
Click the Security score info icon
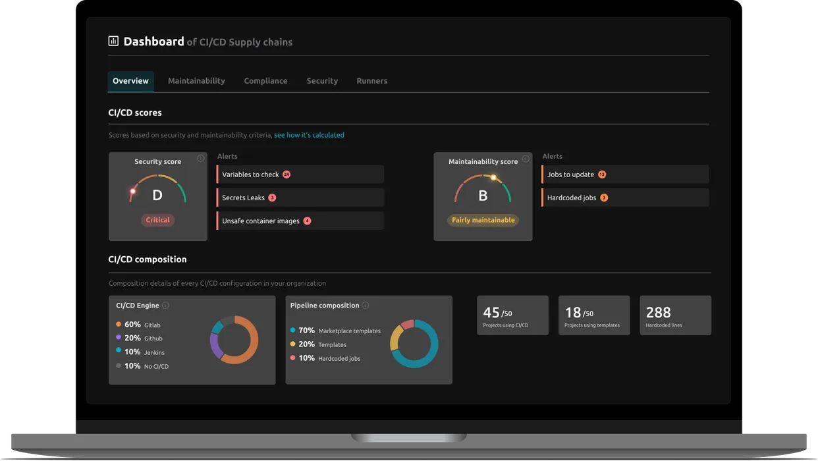point(200,157)
